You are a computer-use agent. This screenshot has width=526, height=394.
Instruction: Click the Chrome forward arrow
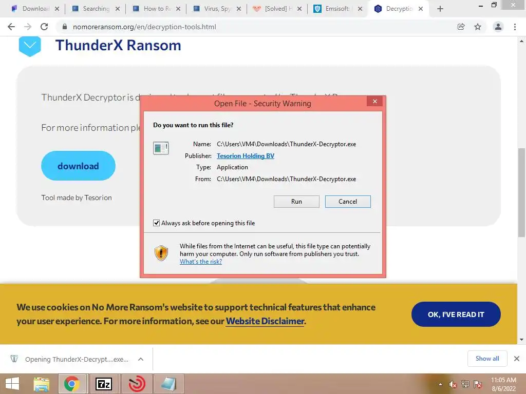coord(28,27)
